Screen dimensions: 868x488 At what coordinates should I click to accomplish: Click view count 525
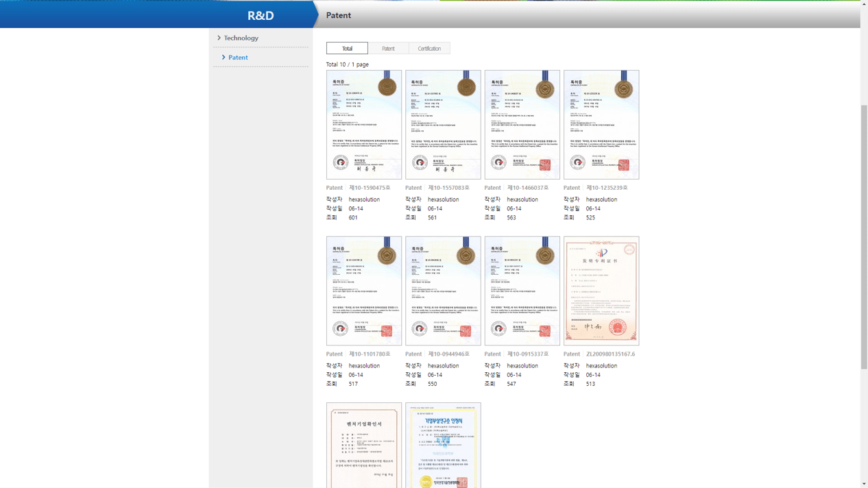pos(590,218)
